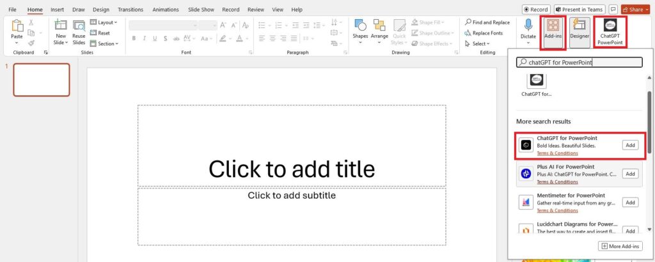Toggle Bold formatting
Screen dimensions: 655x262
[134, 38]
